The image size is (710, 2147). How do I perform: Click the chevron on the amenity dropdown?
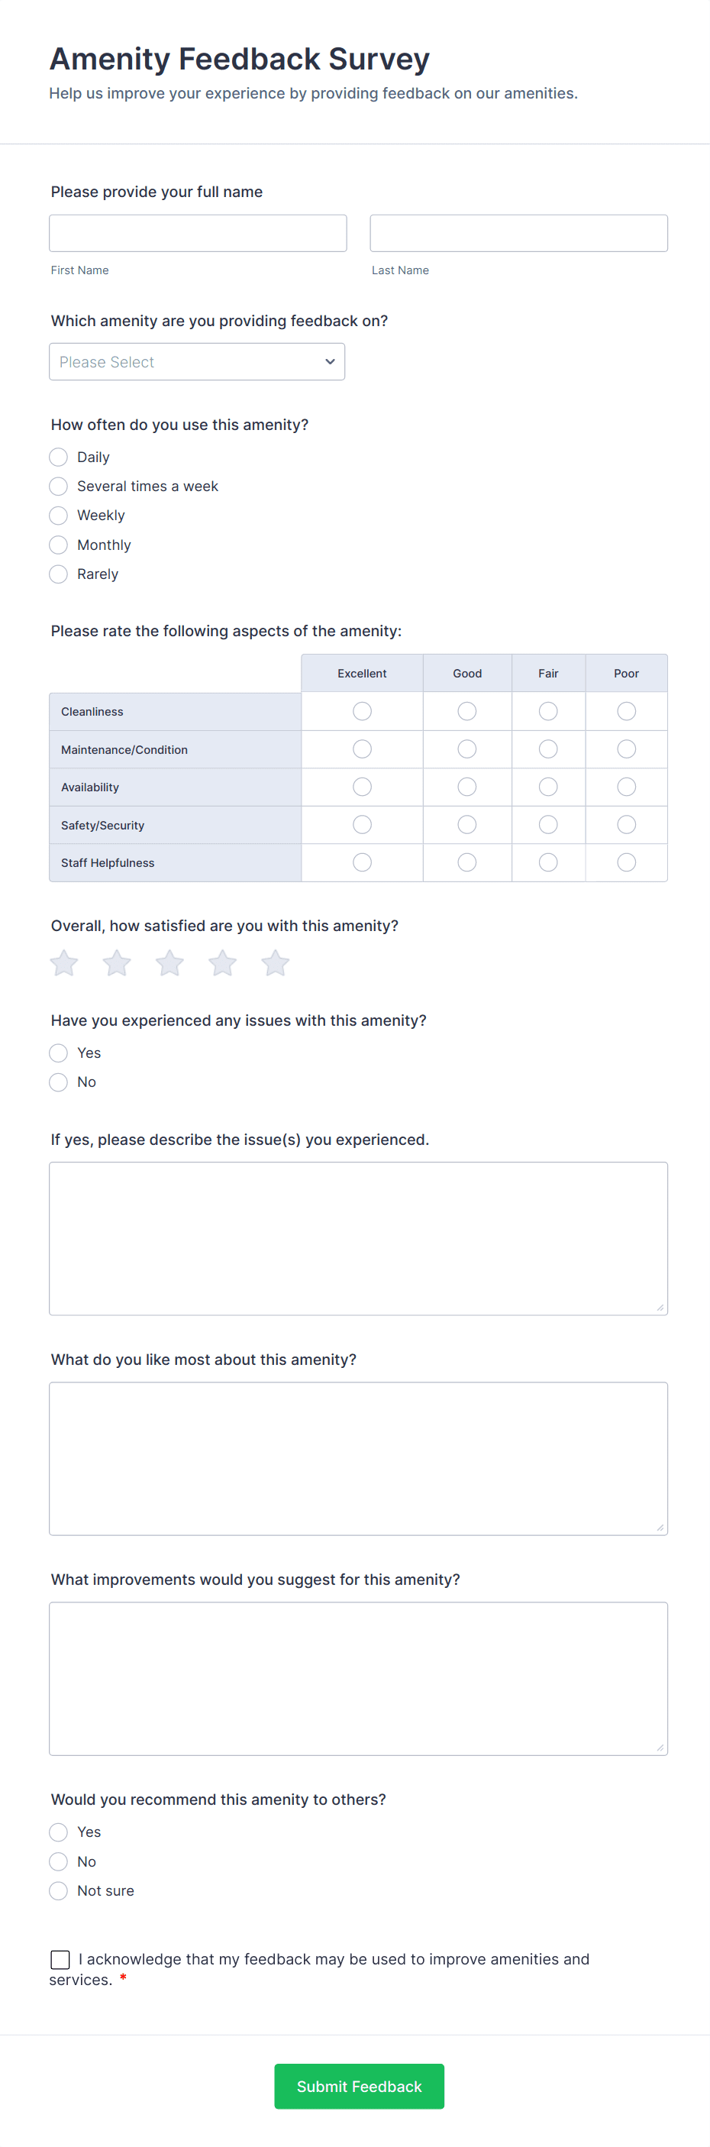328,362
